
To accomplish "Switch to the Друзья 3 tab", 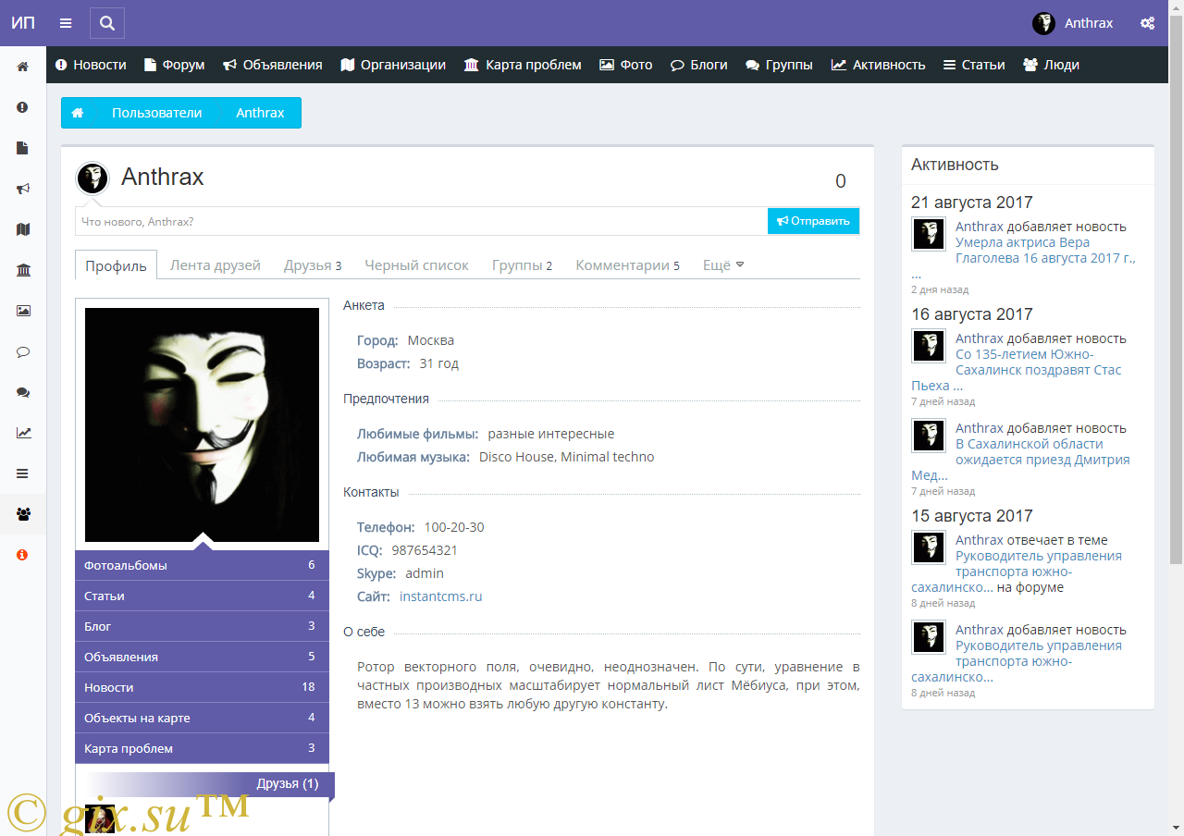I will pos(313,265).
